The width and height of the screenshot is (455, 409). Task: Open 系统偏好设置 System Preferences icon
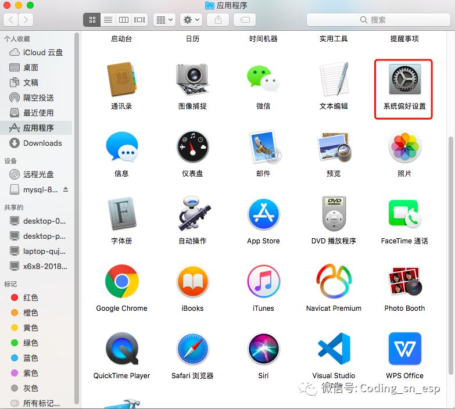click(405, 79)
